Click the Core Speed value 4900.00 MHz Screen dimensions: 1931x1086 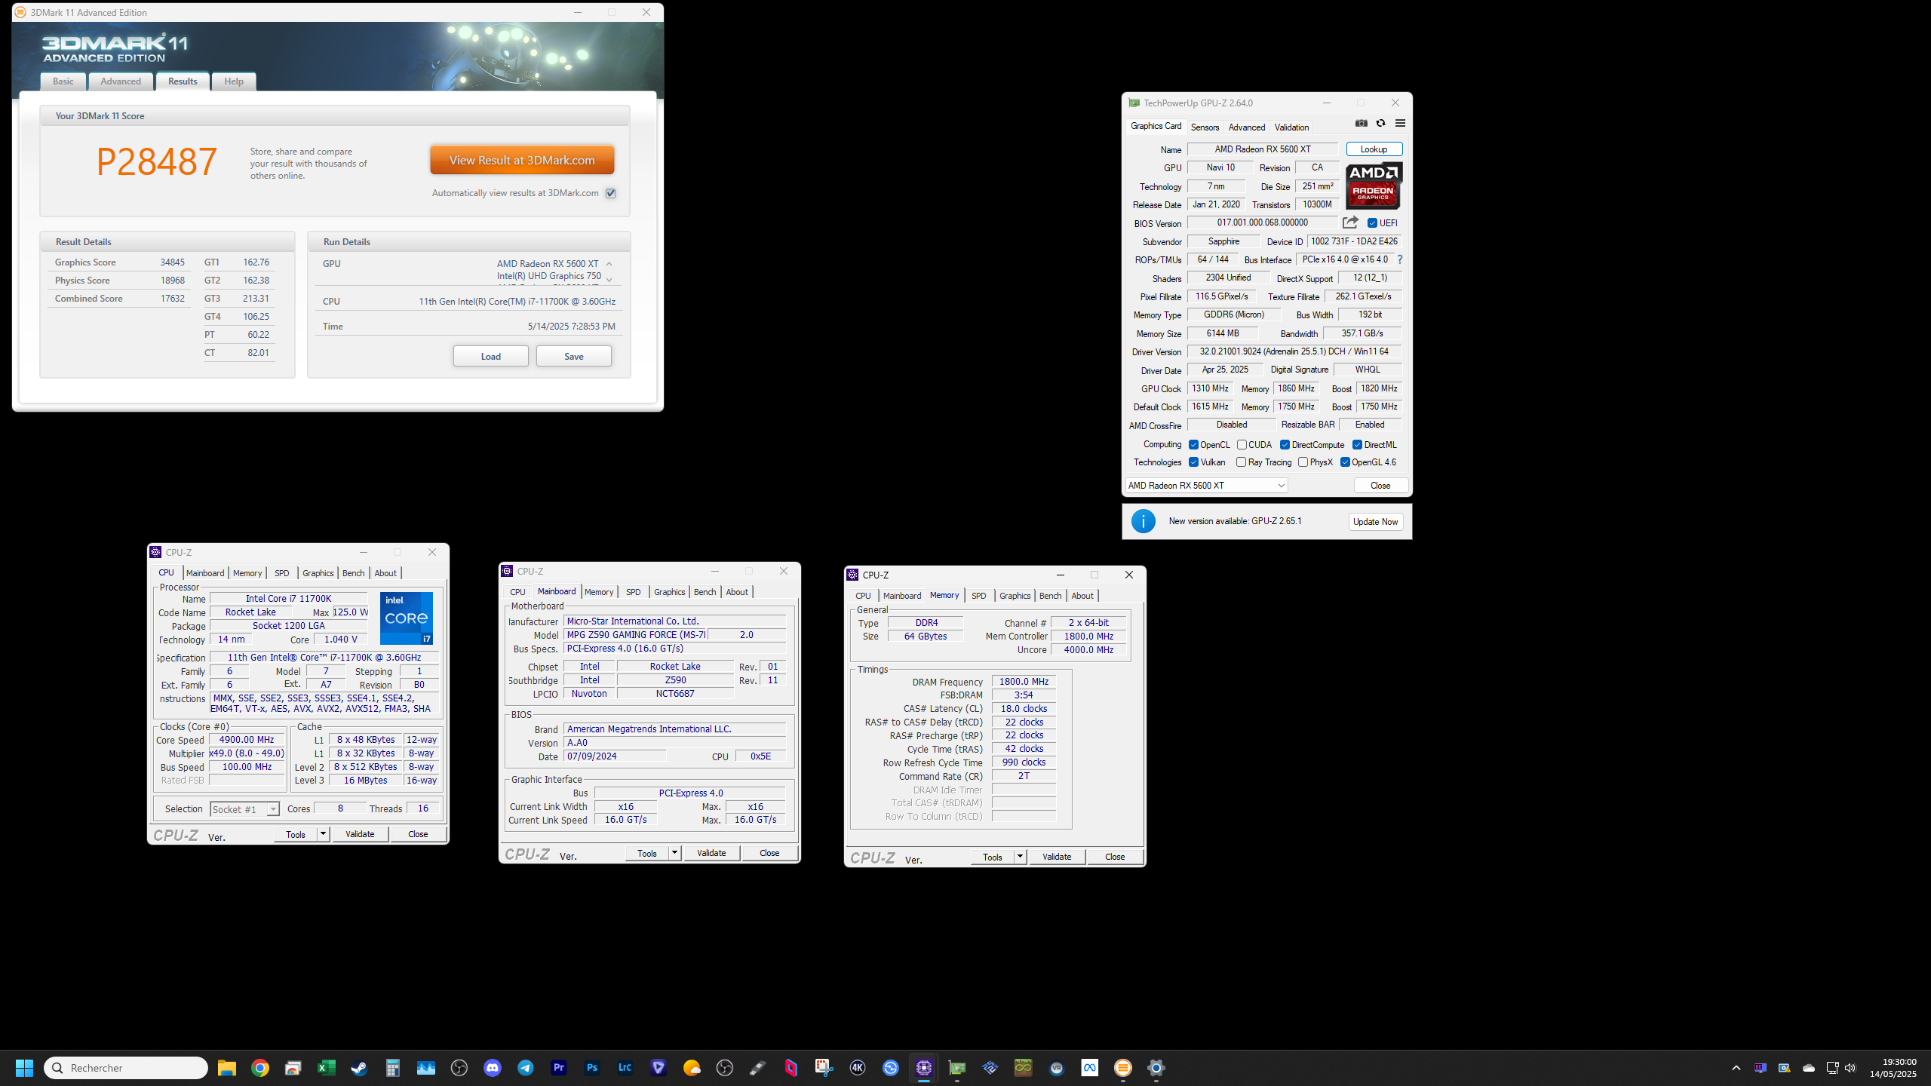coord(247,740)
